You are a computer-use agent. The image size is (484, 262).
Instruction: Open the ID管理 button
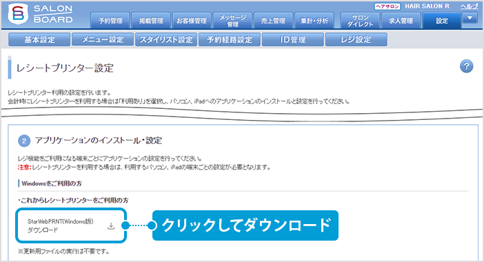(x=292, y=39)
